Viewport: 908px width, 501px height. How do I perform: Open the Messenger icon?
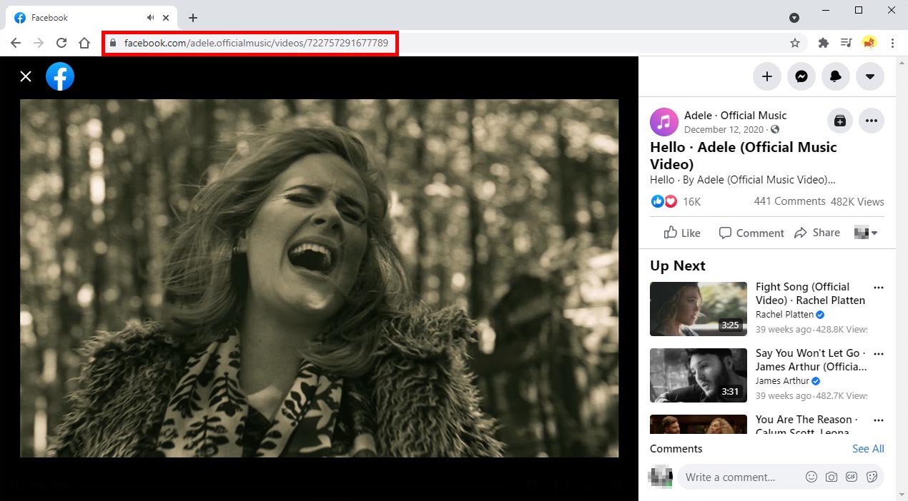click(801, 76)
